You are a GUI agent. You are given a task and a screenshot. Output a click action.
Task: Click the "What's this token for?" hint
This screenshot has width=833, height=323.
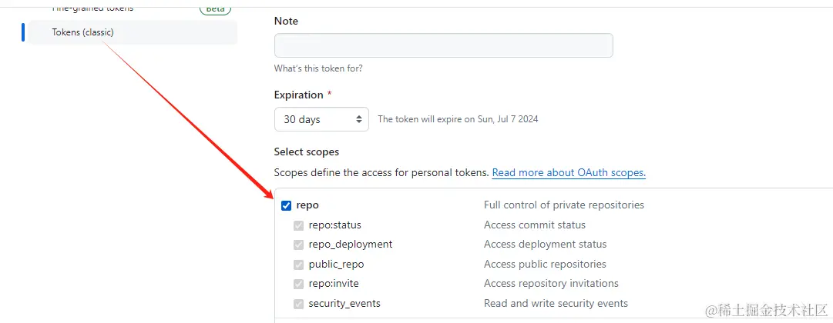pyautogui.click(x=318, y=68)
